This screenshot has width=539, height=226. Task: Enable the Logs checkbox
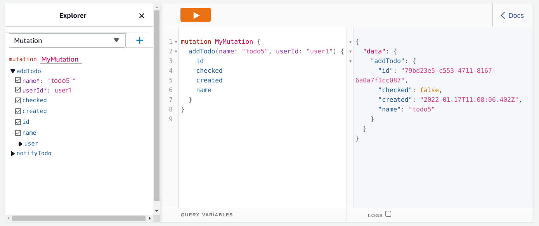[388, 214]
